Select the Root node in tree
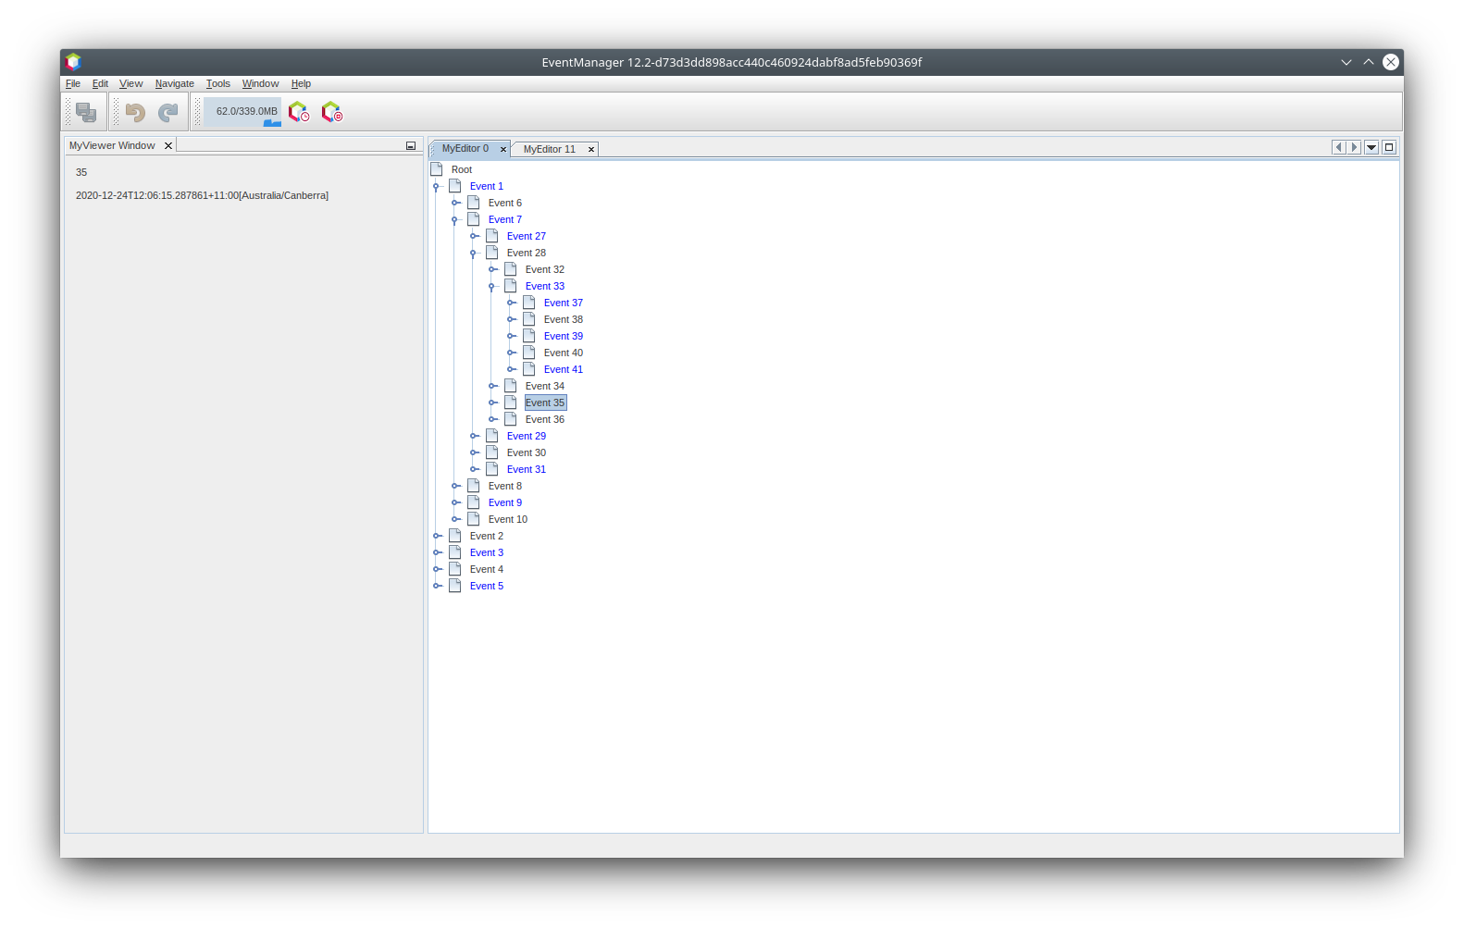The image size is (1464, 929). tap(461, 169)
